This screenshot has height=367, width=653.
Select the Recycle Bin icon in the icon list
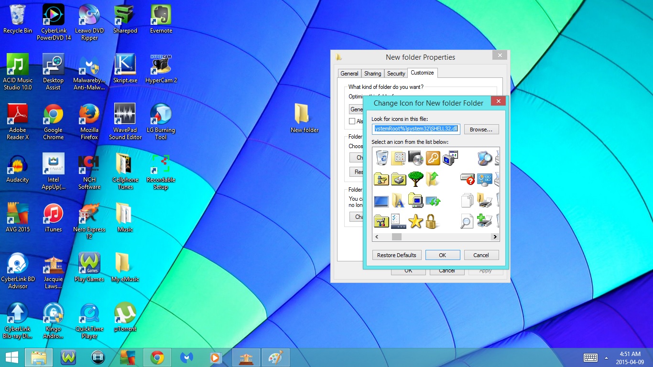tap(381, 158)
